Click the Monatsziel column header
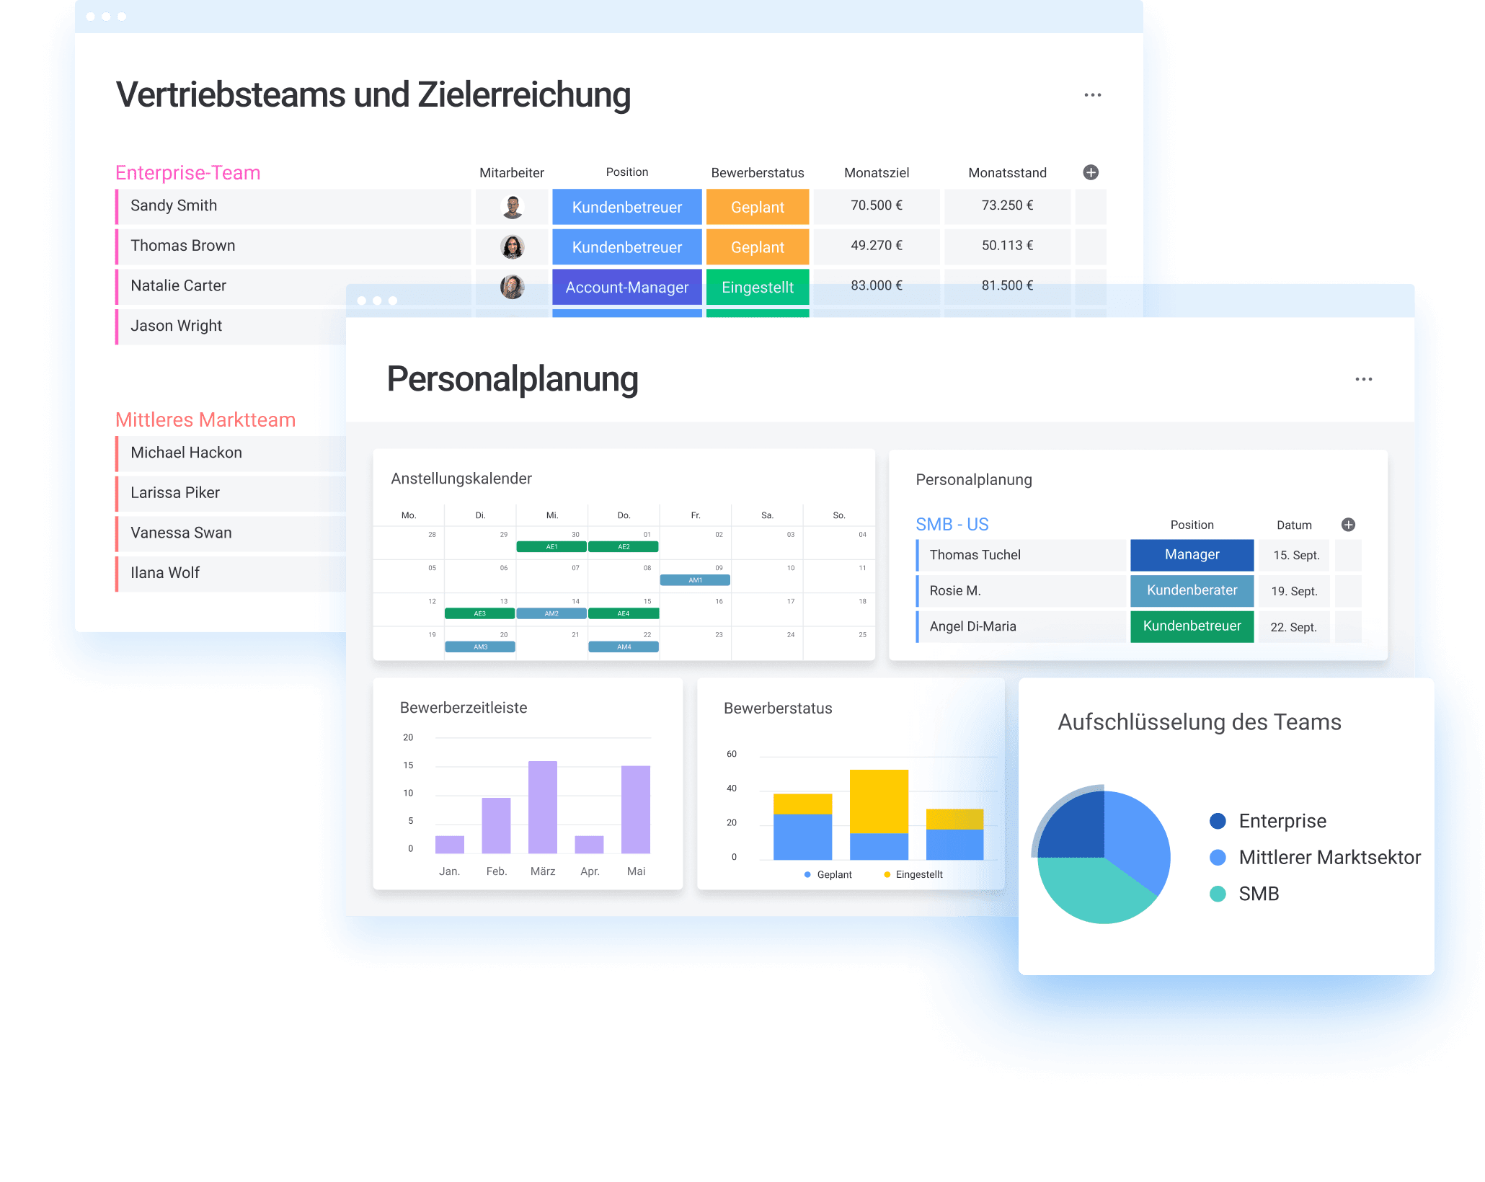Image resolution: width=1485 pixels, height=1182 pixels. pyautogui.click(x=876, y=173)
